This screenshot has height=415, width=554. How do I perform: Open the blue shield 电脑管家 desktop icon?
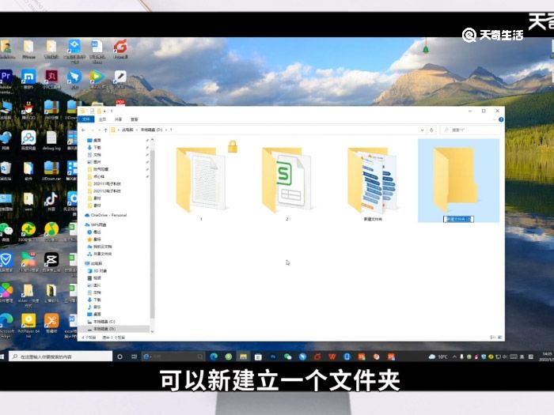click(6, 262)
